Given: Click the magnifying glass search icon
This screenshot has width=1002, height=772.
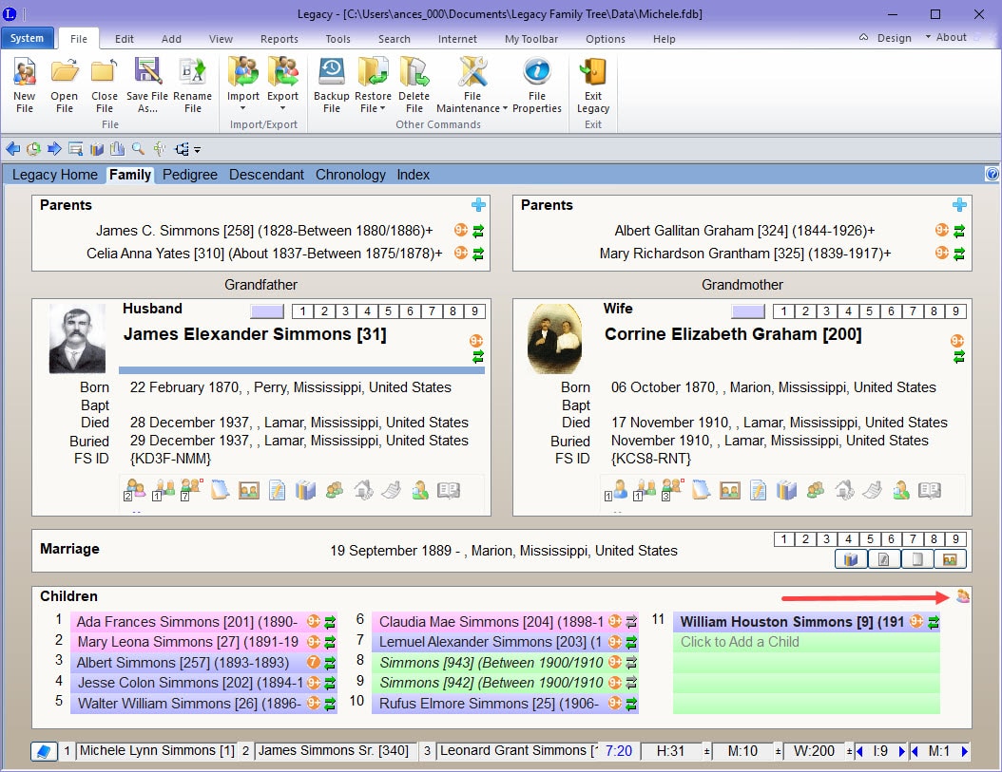Looking at the screenshot, I should [138, 149].
